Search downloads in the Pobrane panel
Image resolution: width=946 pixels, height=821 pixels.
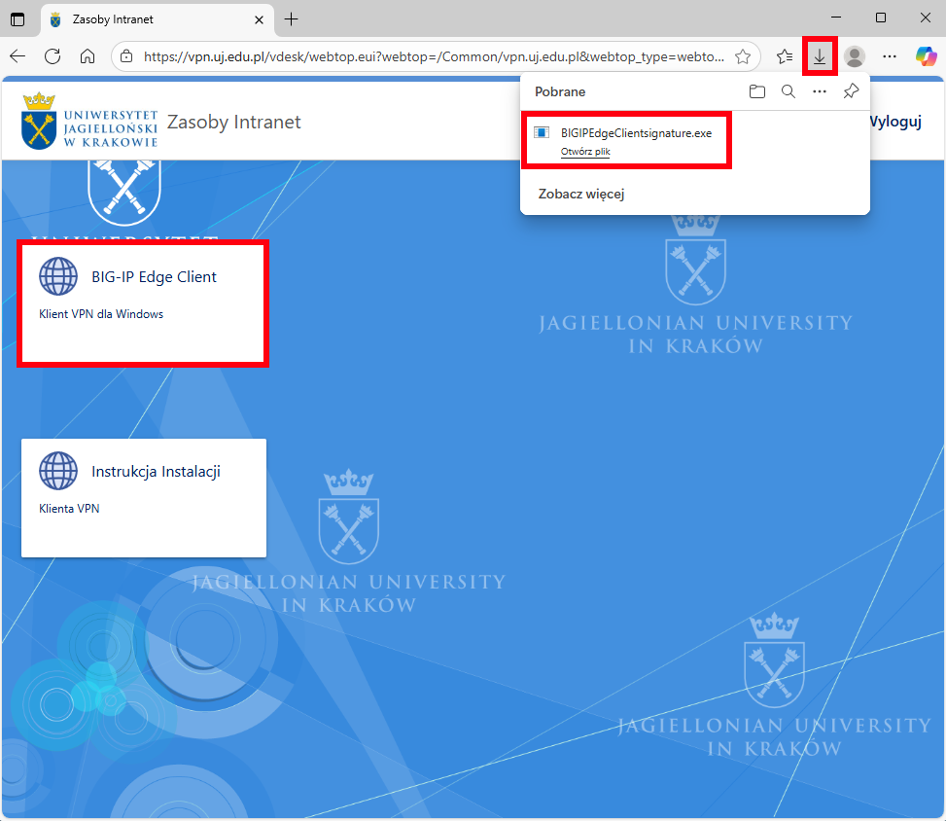point(788,91)
